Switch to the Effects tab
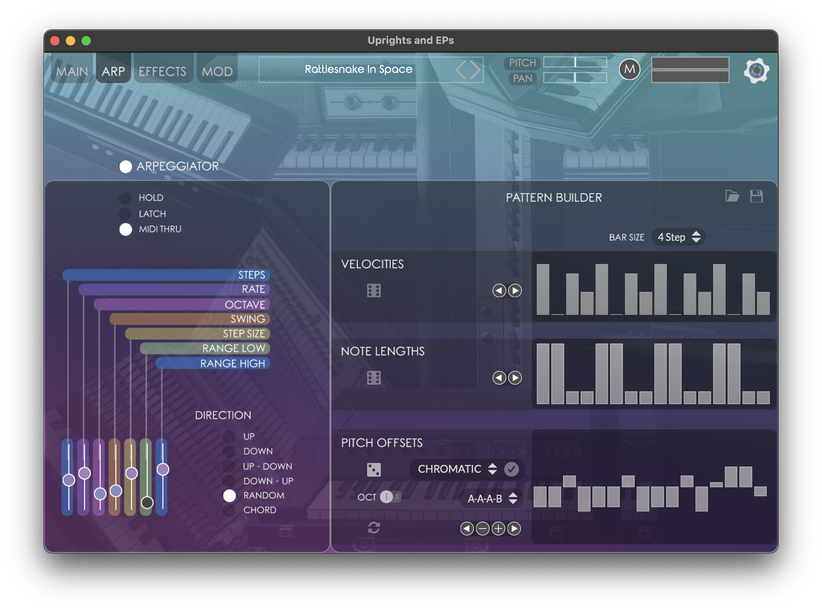 pyautogui.click(x=163, y=72)
